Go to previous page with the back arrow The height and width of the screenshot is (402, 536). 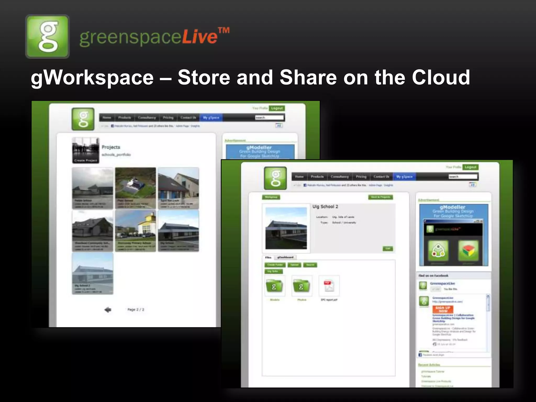pyautogui.click(x=108, y=310)
